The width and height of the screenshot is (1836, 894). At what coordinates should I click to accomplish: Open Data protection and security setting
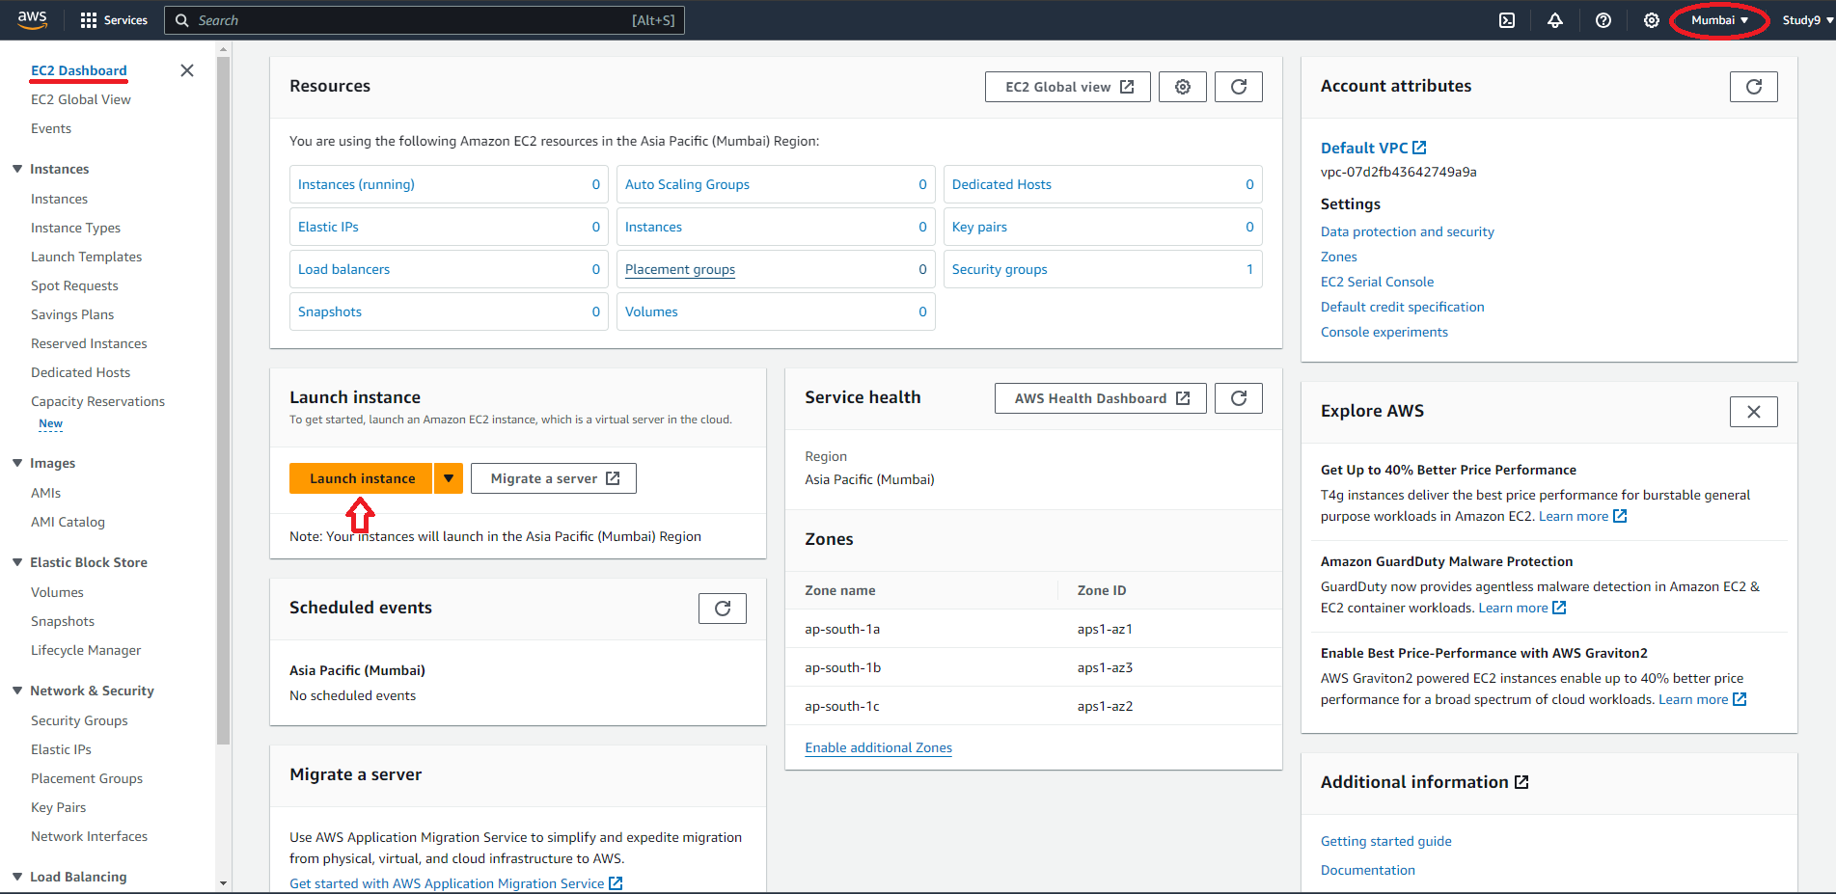1407,231
